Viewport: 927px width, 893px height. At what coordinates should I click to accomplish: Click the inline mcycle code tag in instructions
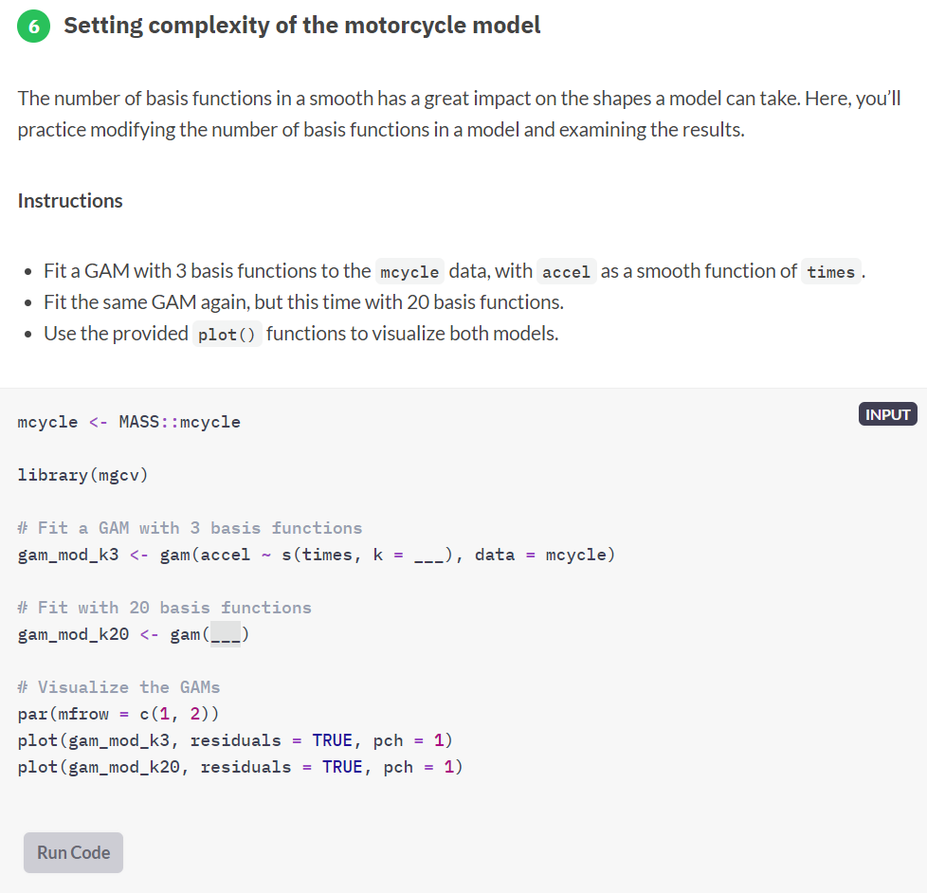click(x=409, y=272)
